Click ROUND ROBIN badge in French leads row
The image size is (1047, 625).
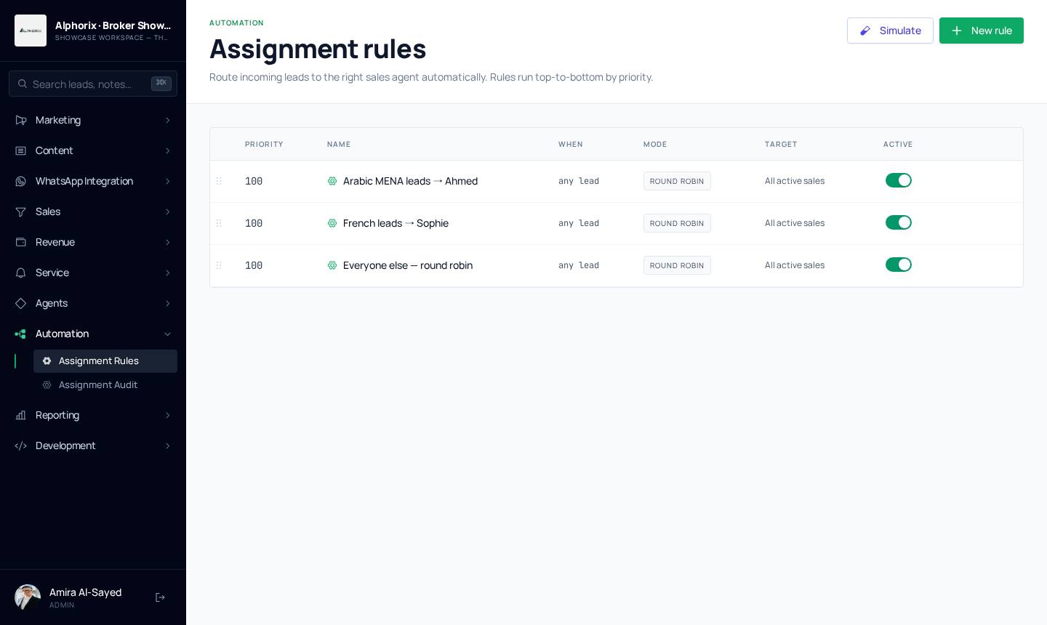(677, 223)
